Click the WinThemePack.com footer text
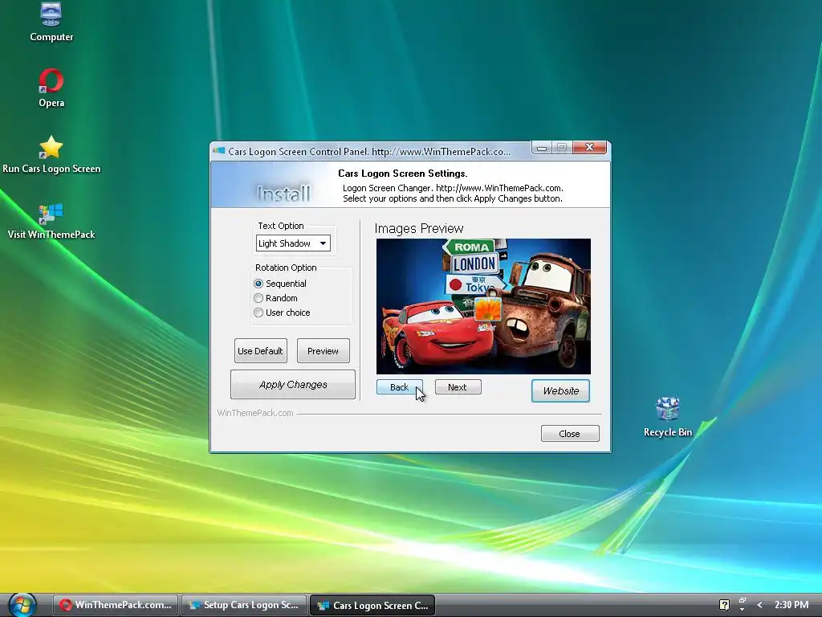This screenshot has height=617, width=822. 255,413
